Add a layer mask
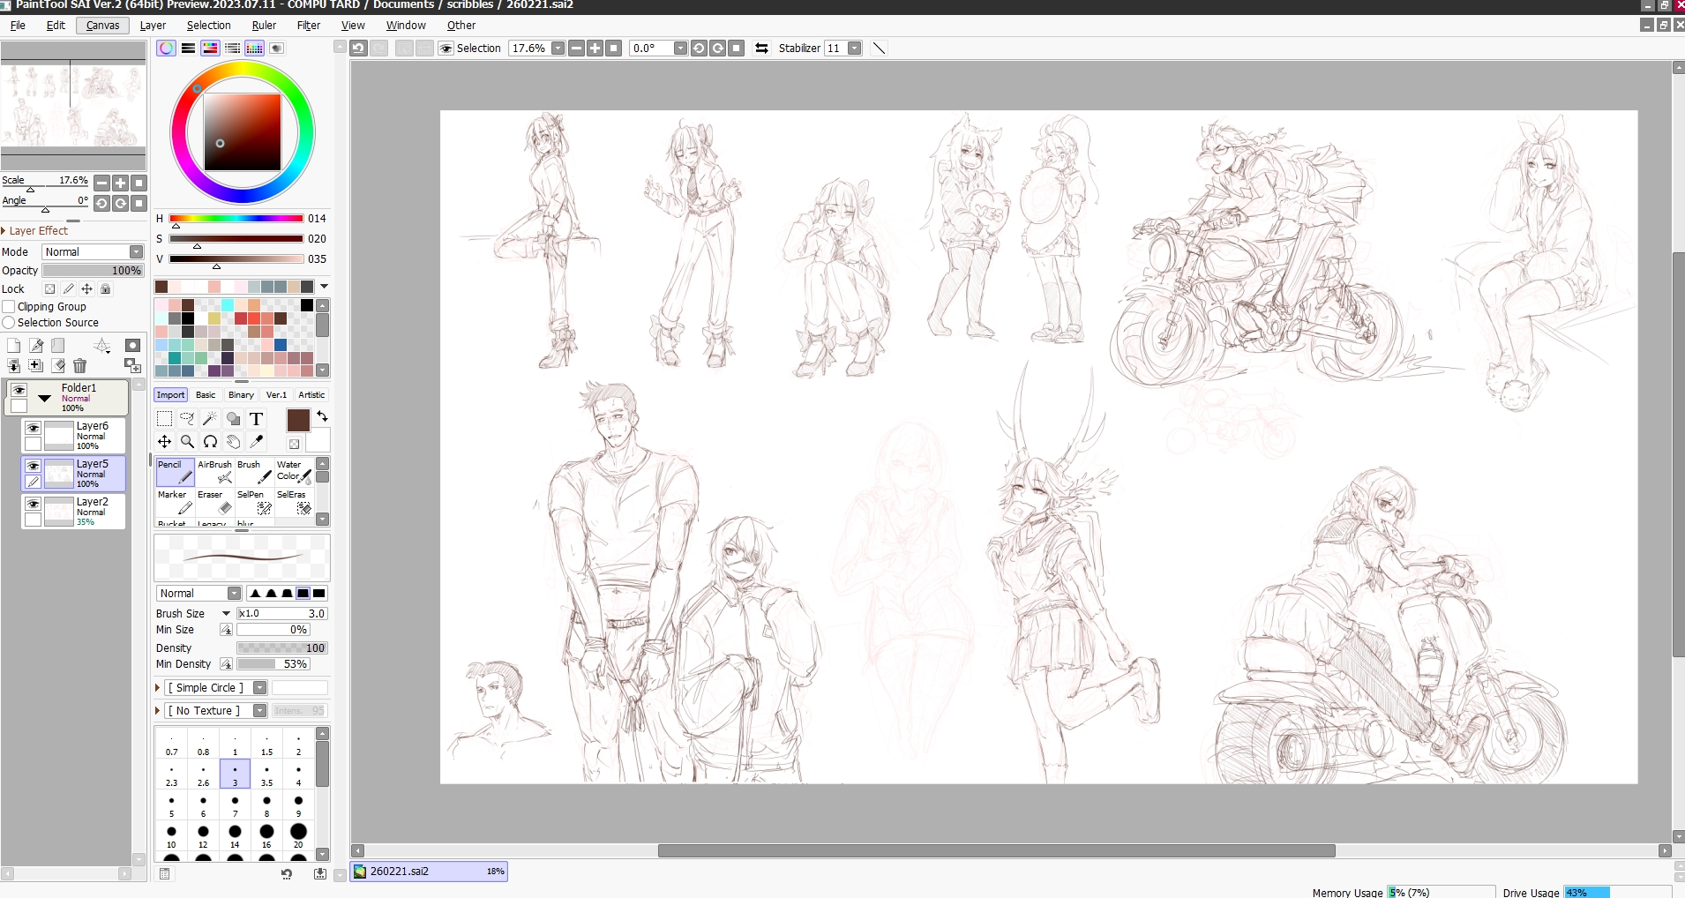This screenshot has width=1685, height=898. click(132, 345)
